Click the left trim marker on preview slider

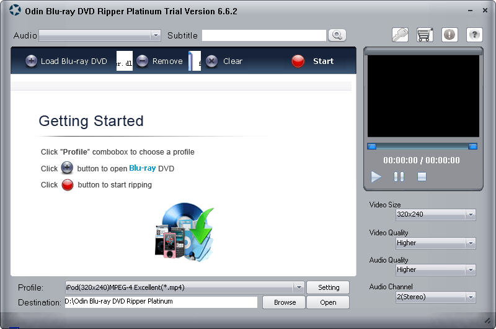tap(371, 146)
